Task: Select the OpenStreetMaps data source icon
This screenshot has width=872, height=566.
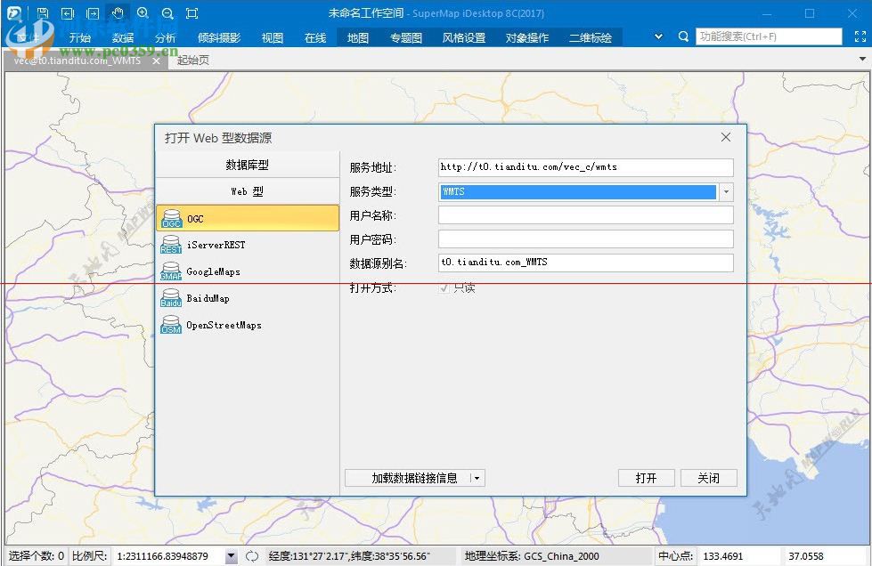Action: click(x=171, y=325)
